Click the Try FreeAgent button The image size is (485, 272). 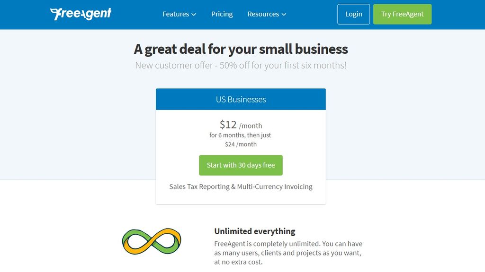point(402,14)
